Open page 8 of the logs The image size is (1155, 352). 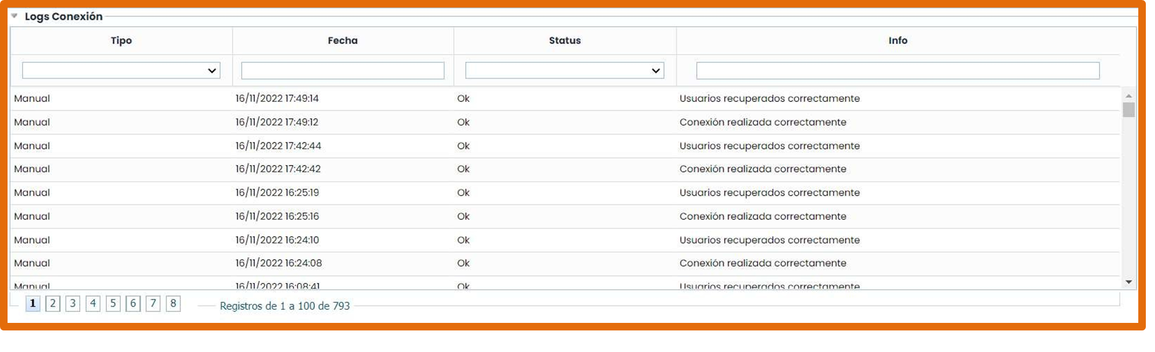tap(173, 303)
